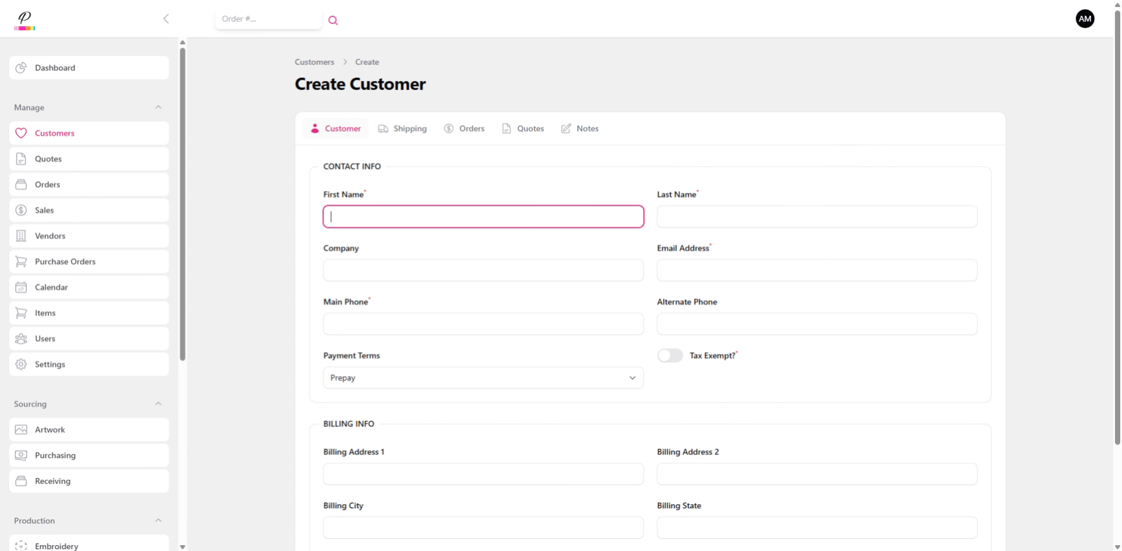Click the Settings gear icon in sidebar
The image size is (1122, 551).
(x=21, y=364)
